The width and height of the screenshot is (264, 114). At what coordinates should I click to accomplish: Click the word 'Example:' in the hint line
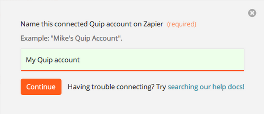tap(35, 39)
